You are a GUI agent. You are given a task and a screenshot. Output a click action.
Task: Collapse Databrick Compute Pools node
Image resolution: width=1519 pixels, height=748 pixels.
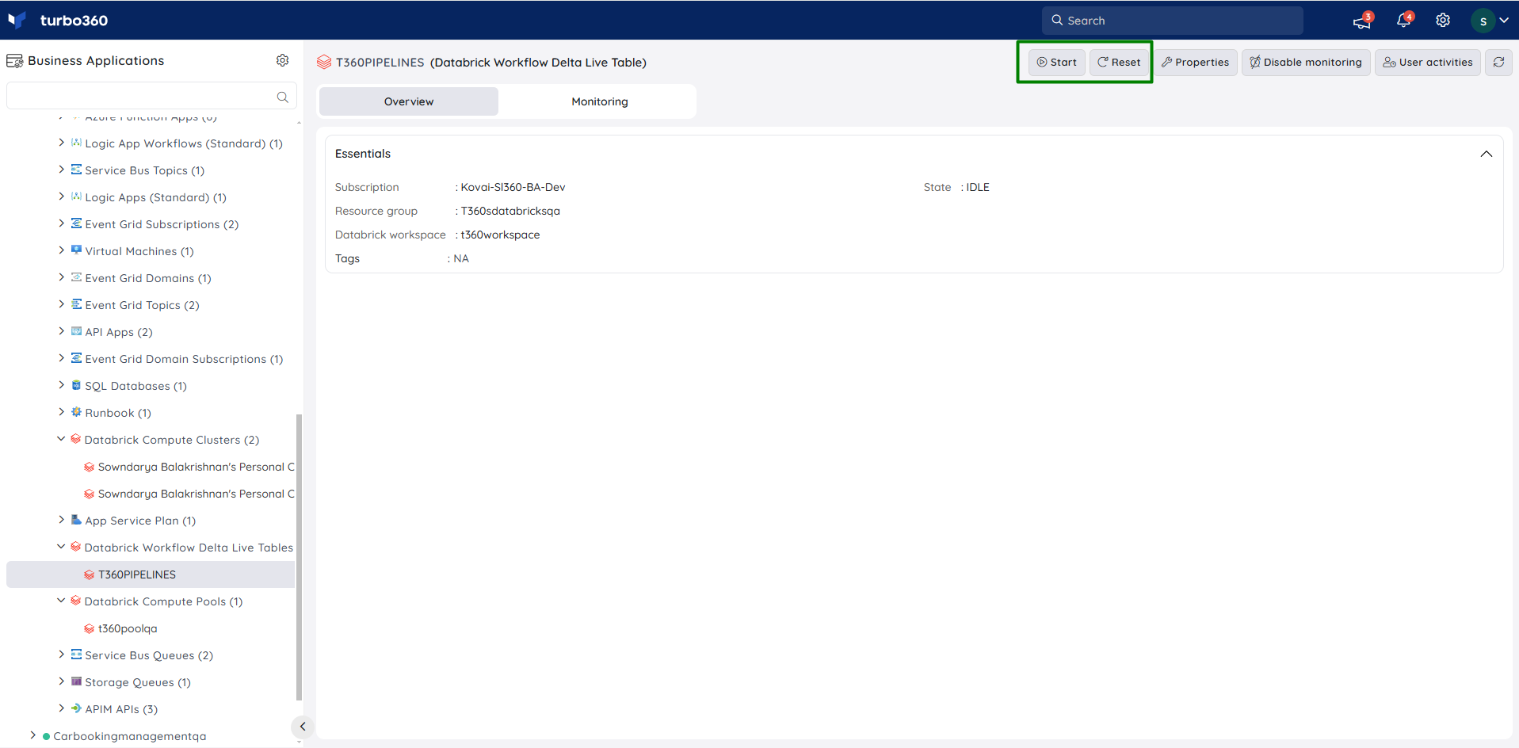(x=61, y=601)
